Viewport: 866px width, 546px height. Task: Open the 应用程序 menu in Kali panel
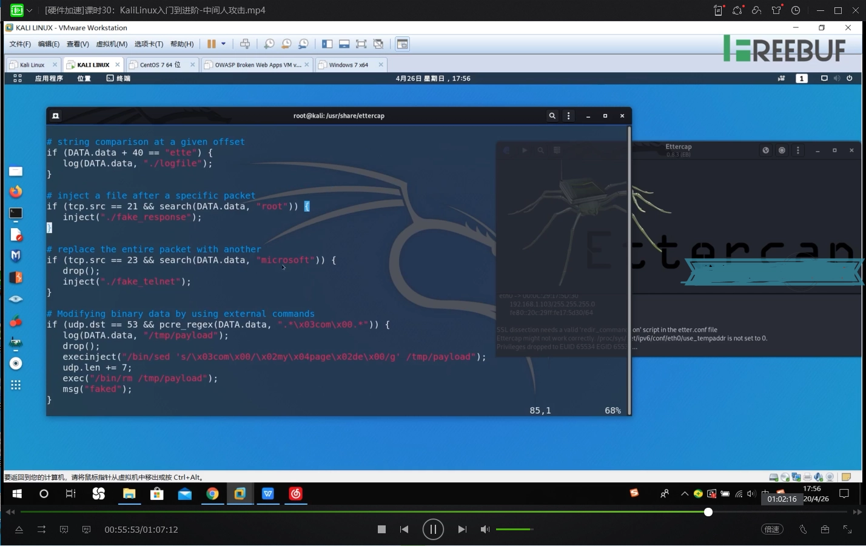[49, 78]
